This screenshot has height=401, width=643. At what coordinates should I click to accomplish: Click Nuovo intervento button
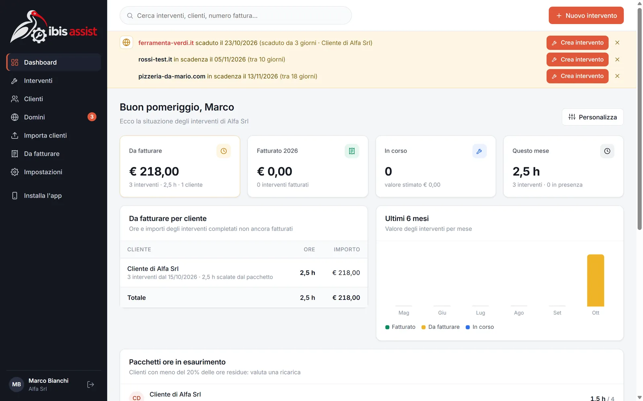click(586, 15)
